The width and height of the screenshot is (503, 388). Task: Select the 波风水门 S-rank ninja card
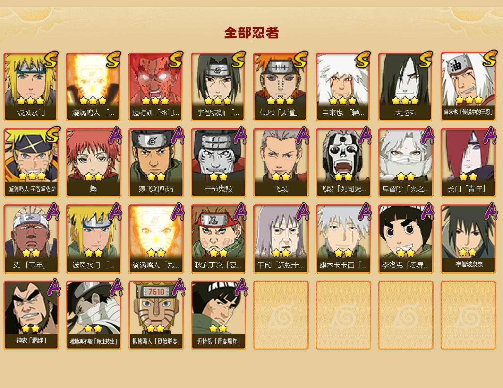pyautogui.click(x=31, y=87)
